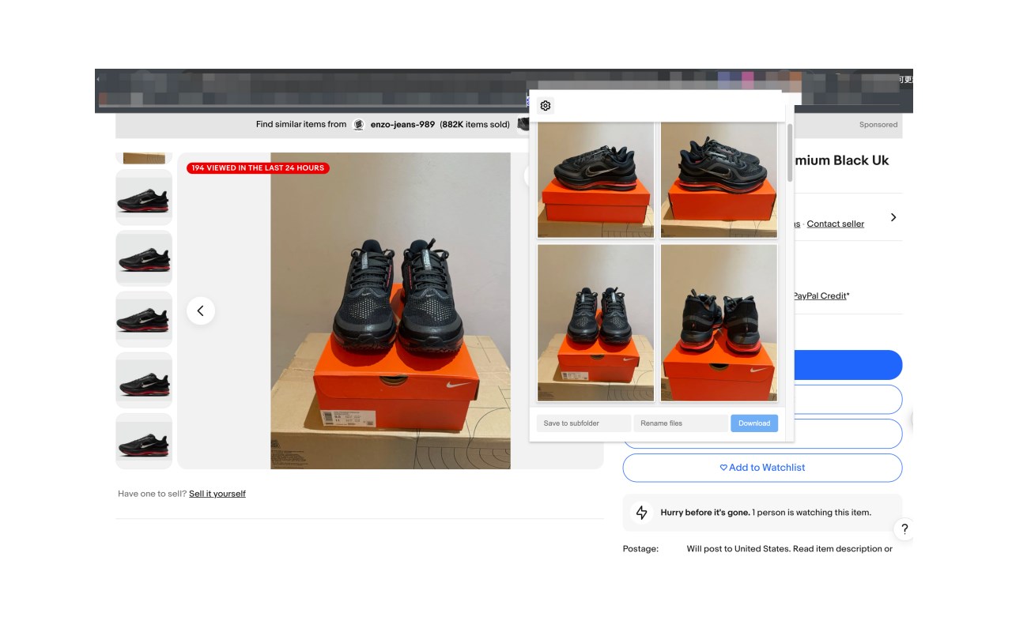Click the help question mark icon
The width and height of the screenshot is (1012, 632).
tap(904, 529)
